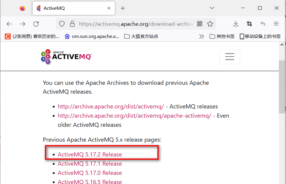The height and width of the screenshot is (184, 286).
Task: Click the undo arrow icon near the menu
Action: coord(263,24)
